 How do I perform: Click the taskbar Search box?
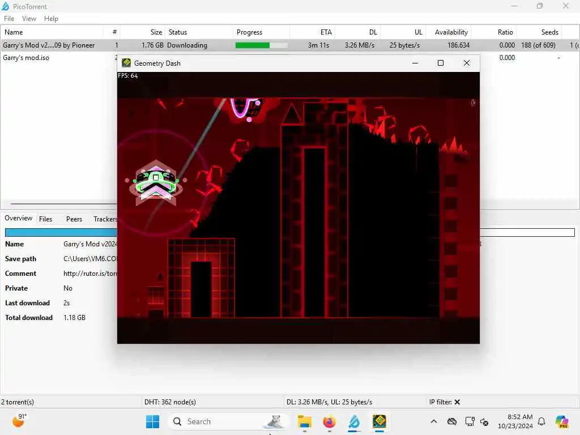click(228, 421)
